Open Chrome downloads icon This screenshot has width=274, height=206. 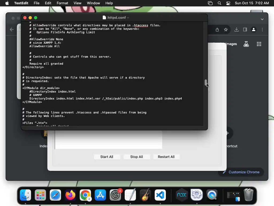(x=237, y=30)
